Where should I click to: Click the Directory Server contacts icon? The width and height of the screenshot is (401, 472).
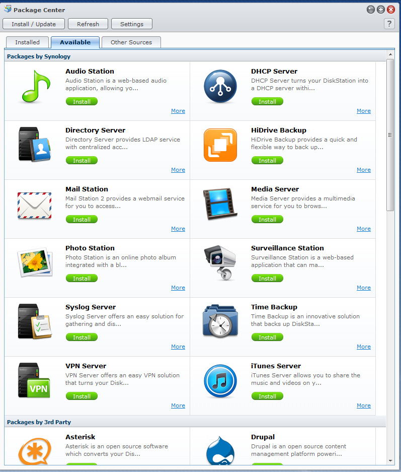coord(34,144)
